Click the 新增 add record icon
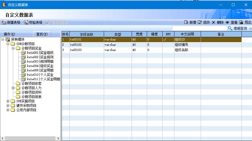Image resolution: width=252 pixels, height=141 pixels. pos(186,22)
